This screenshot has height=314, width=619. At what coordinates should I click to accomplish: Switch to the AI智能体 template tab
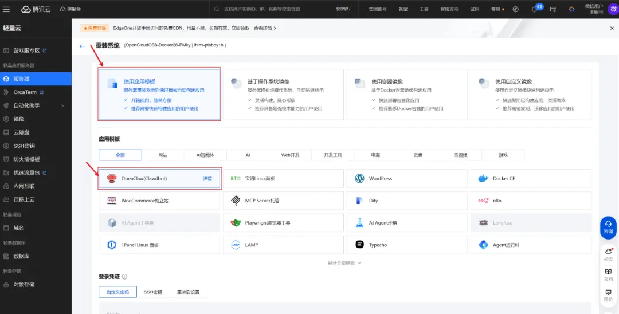click(x=205, y=155)
